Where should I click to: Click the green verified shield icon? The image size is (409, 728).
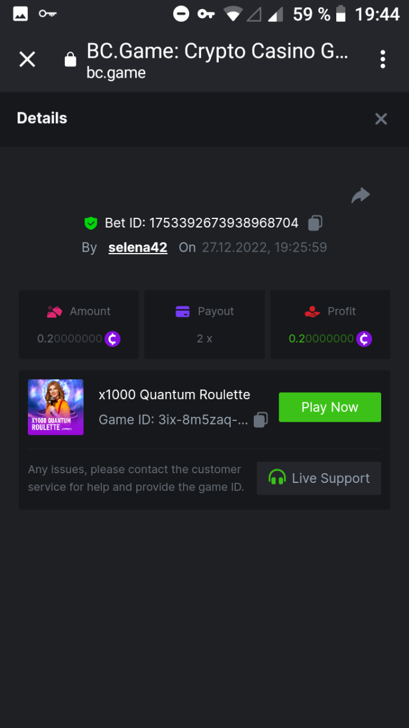pos(91,223)
